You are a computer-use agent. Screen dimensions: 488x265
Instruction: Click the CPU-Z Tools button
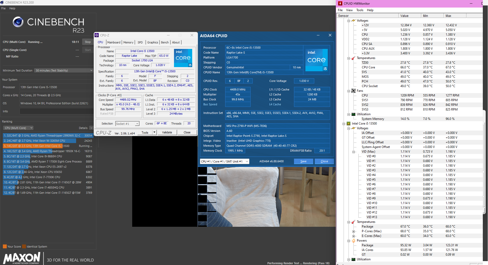click(145, 132)
